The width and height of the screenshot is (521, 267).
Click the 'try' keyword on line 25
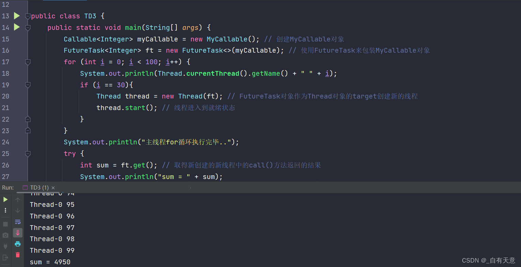pyautogui.click(x=70, y=154)
